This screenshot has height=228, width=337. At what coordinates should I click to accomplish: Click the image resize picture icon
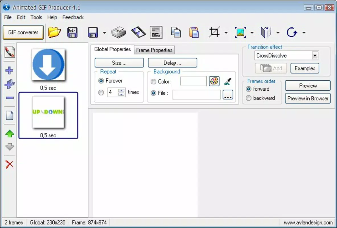click(240, 32)
